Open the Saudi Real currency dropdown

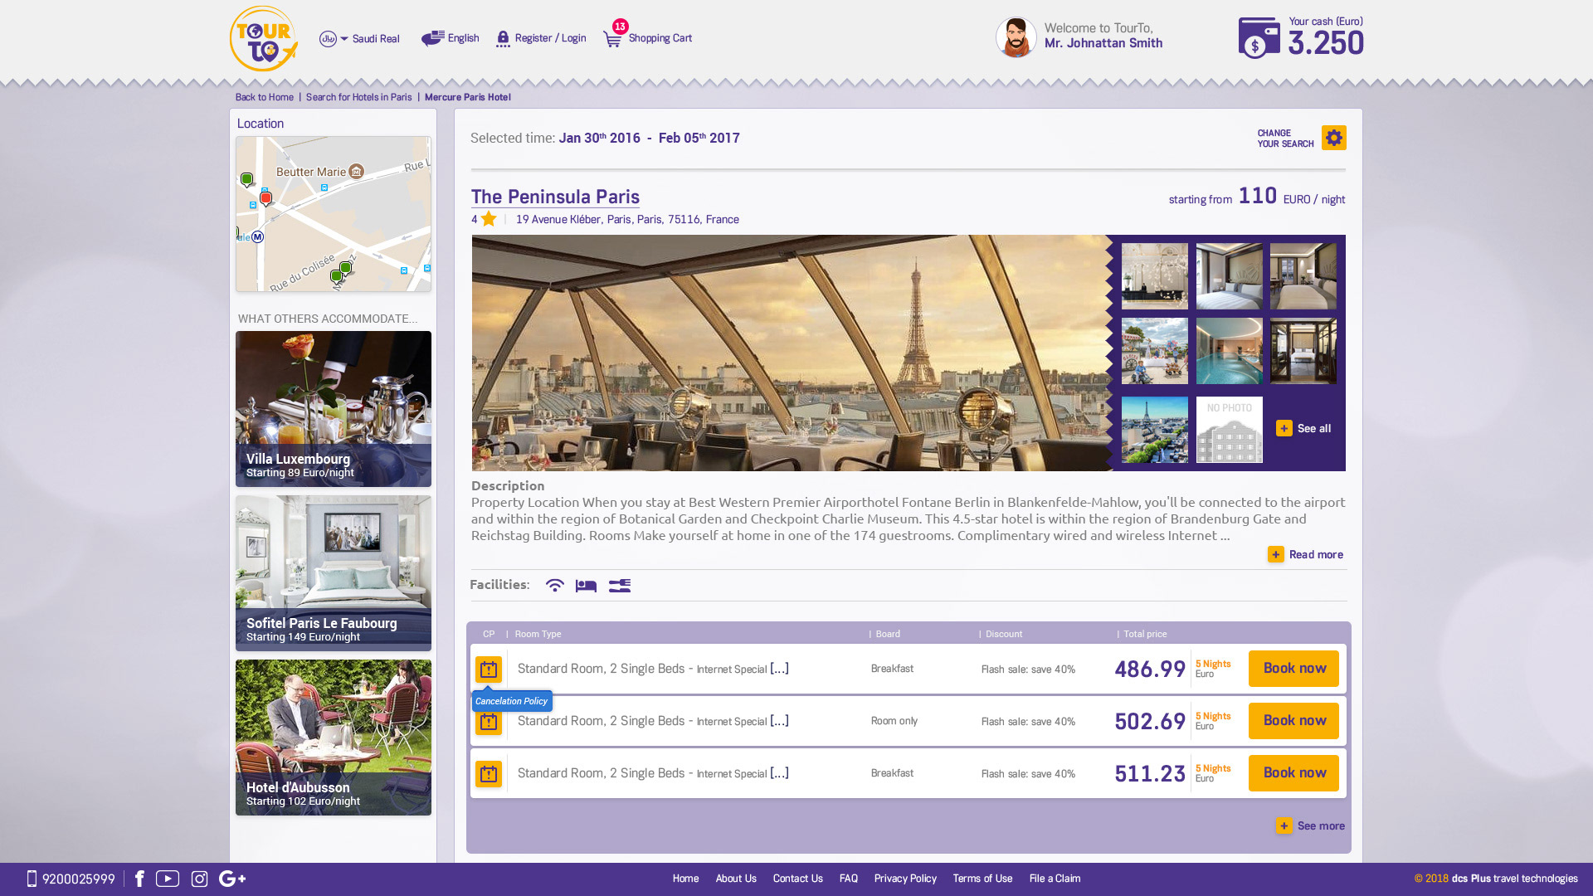(359, 39)
